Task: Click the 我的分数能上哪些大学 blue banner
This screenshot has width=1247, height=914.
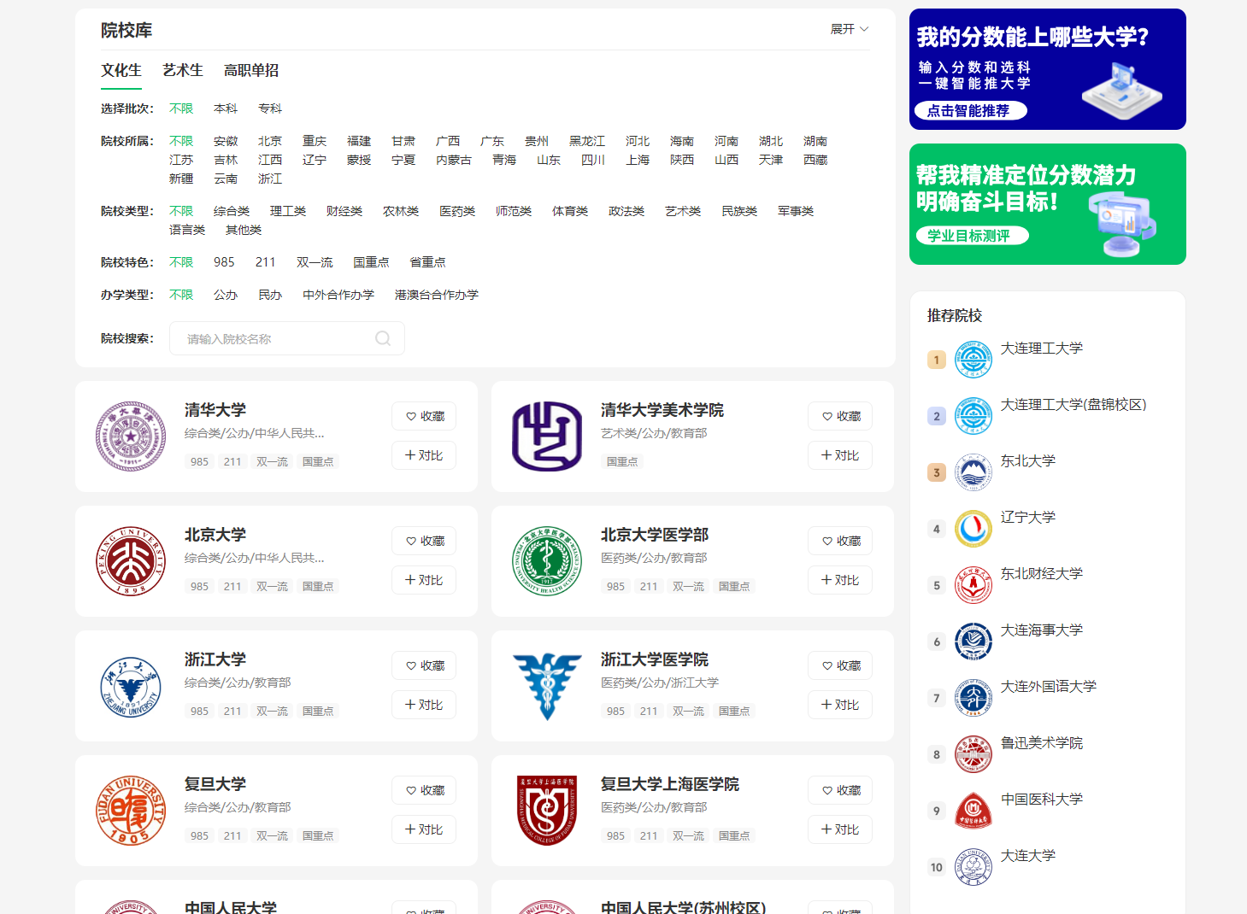Action: tap(1048, 69)
